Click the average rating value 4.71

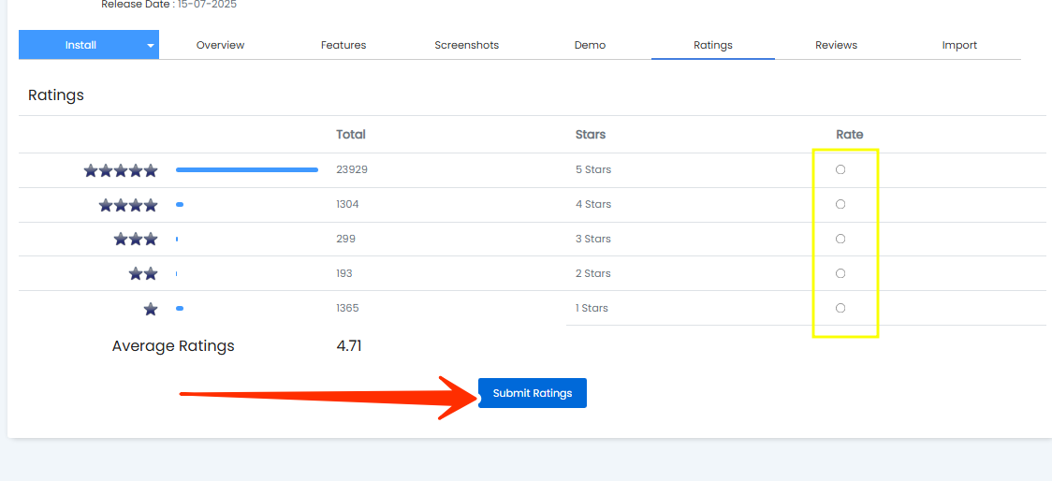click(349, 346)
